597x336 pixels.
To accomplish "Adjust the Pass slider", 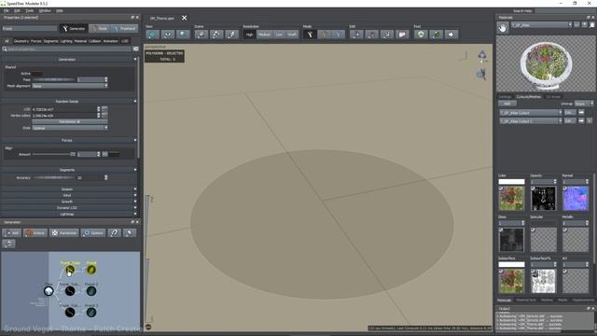I will [x=53, y=79].
